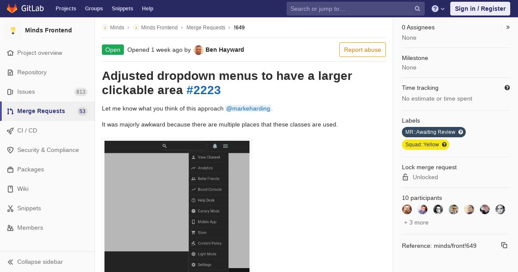518x272 pixels.
Task: Click the Merge Requests branch icon
Action: 10,111
